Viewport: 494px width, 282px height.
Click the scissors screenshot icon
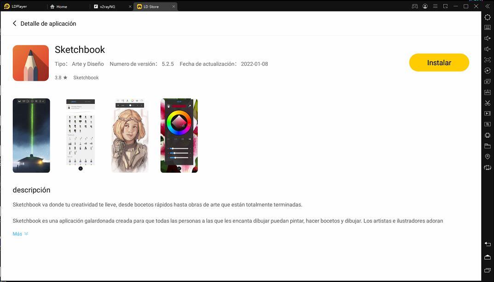click(x=488, y=103)
